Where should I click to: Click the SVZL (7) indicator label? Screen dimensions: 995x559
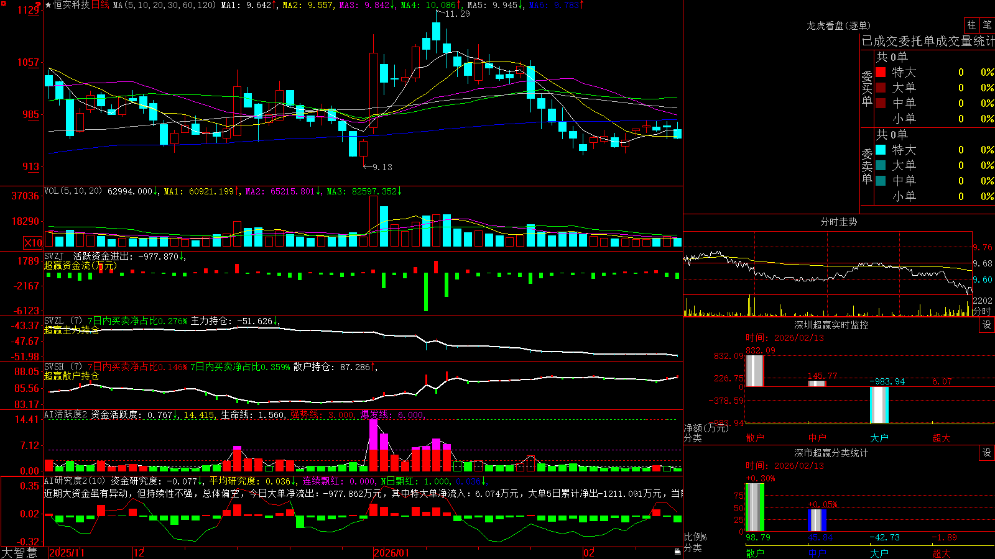click(63, 321)
